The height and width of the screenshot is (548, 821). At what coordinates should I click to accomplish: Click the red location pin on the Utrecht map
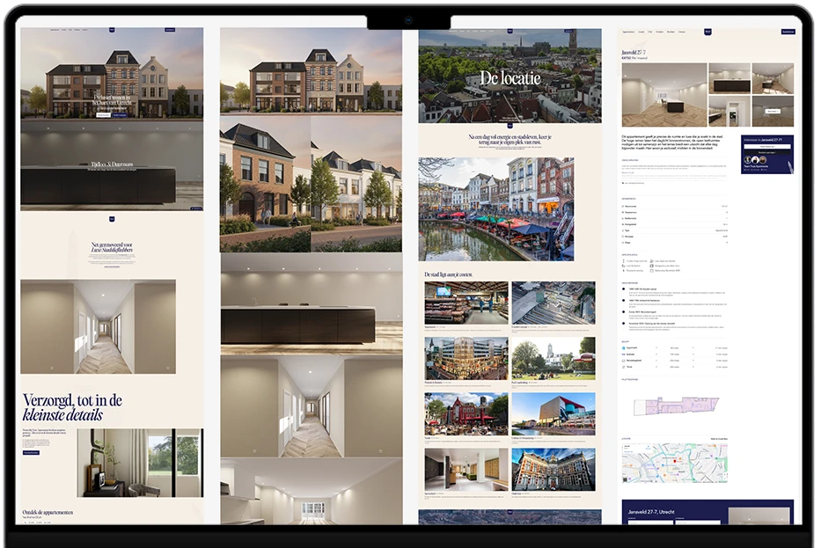tap(675, 461)
